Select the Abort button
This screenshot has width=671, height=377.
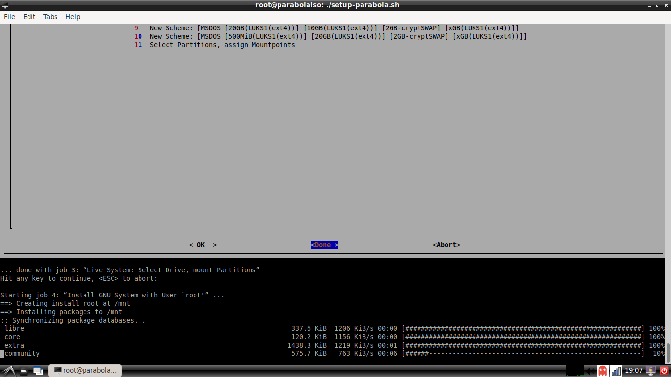pos(447,245)
